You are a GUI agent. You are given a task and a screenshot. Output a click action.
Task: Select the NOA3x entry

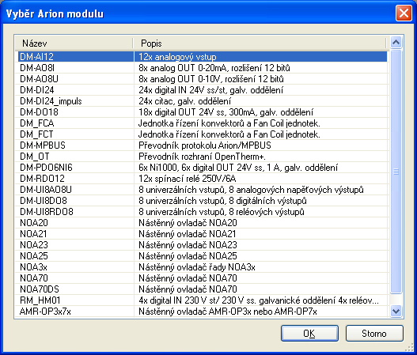(202, 267)
